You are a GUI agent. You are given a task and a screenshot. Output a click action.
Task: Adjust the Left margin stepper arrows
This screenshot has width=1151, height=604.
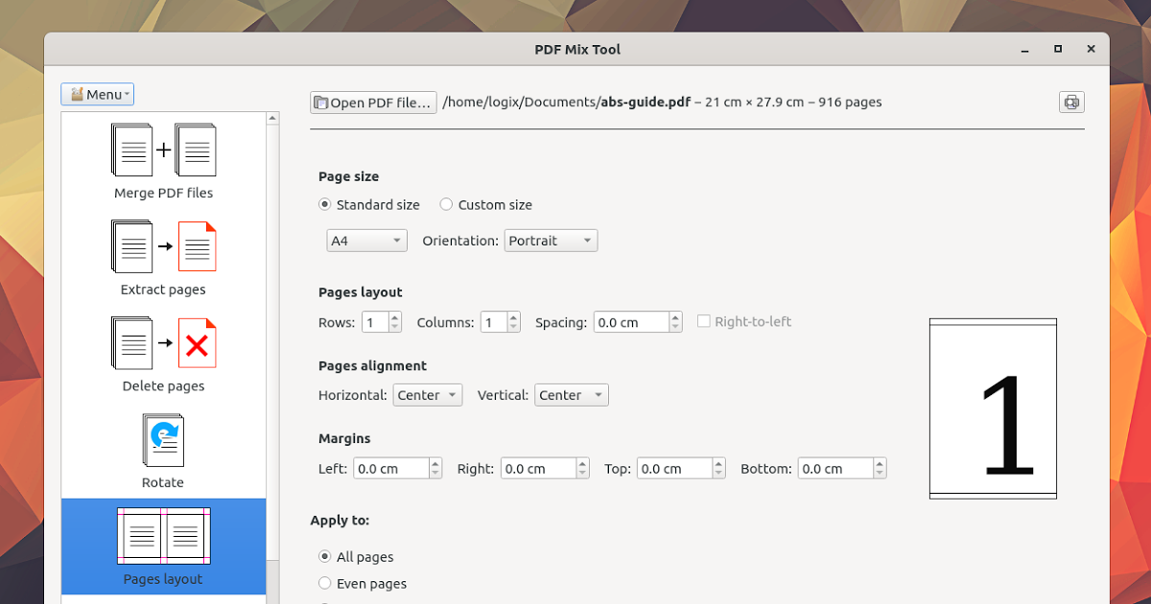435,468
